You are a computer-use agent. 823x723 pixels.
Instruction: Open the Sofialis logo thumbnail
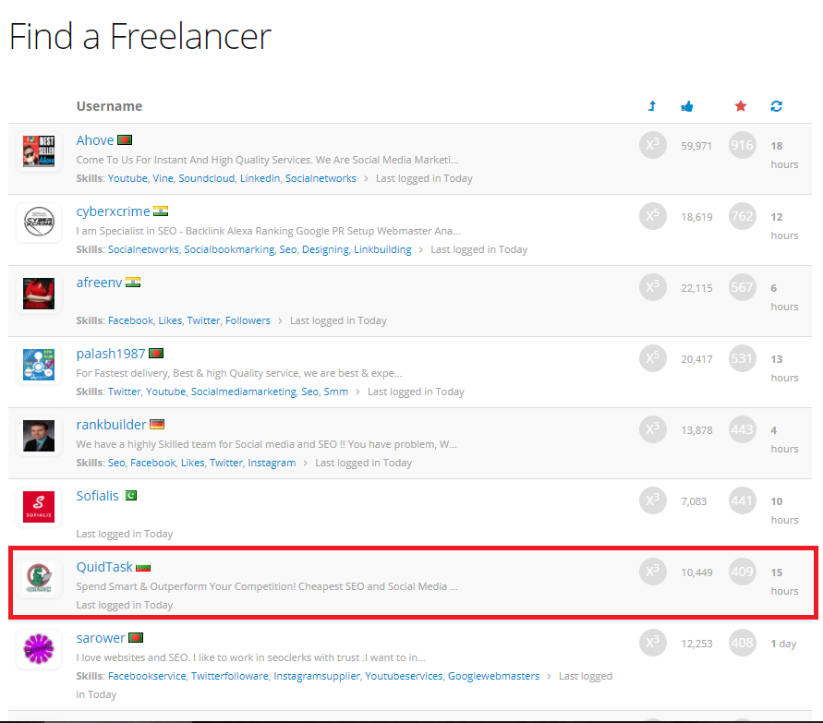(39, 507)
